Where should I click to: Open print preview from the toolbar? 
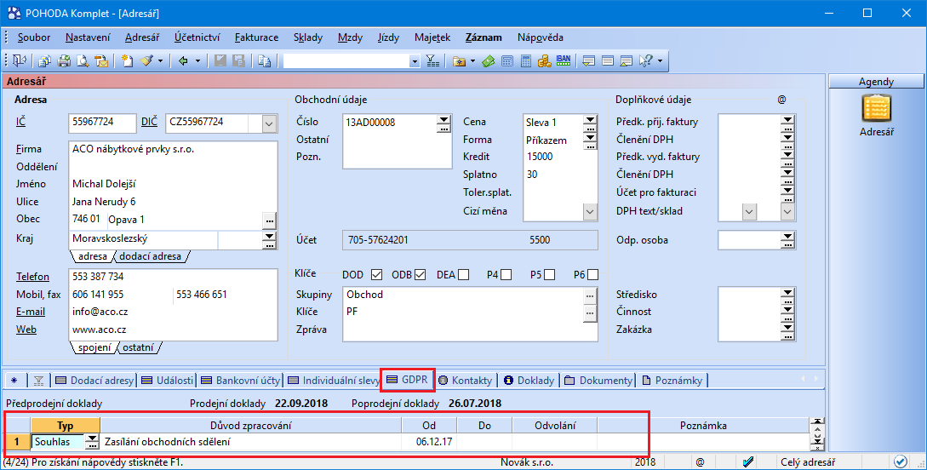point(83,61)
